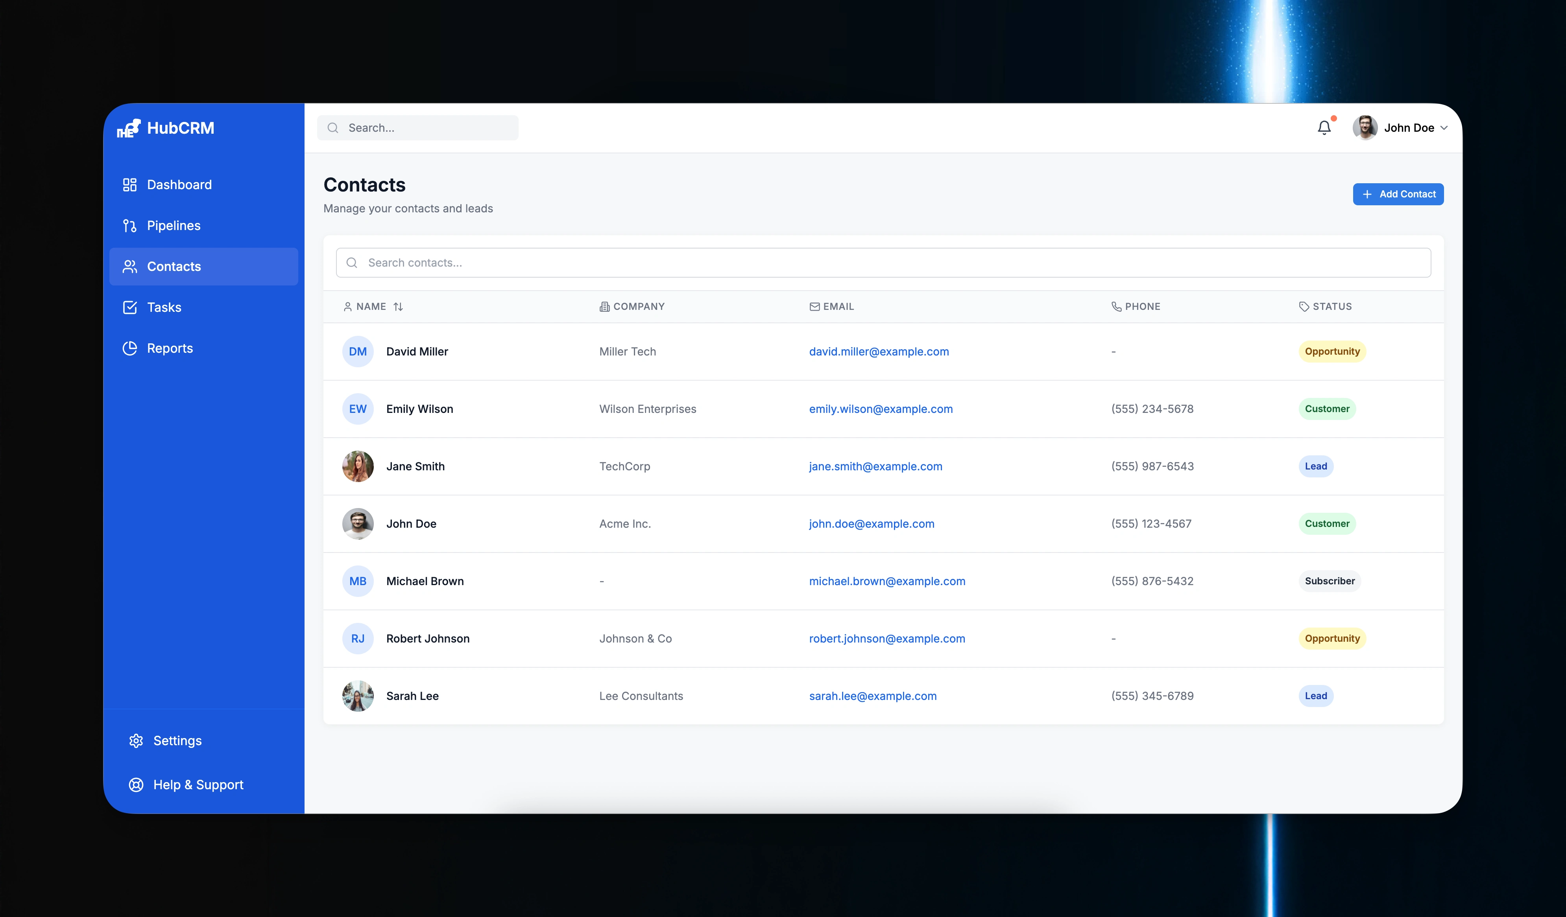Click the building icon in Company header

coord(604,307)
